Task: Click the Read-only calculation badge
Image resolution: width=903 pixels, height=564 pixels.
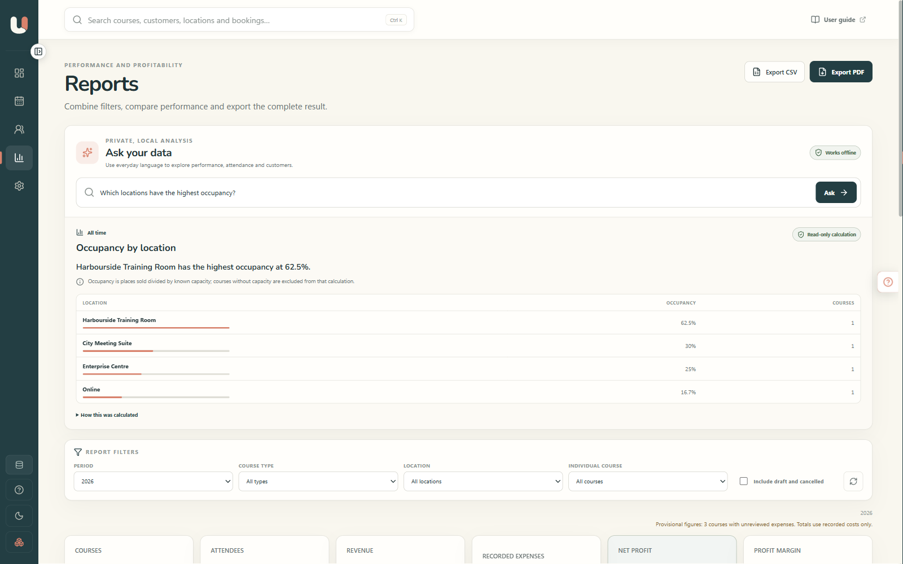Action: (827, 235)
